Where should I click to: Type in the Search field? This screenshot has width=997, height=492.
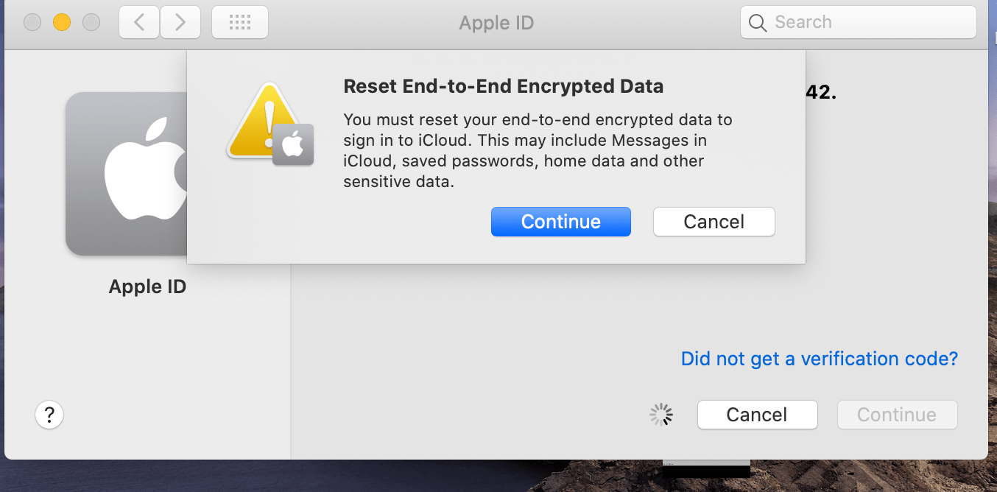point(869,23)
